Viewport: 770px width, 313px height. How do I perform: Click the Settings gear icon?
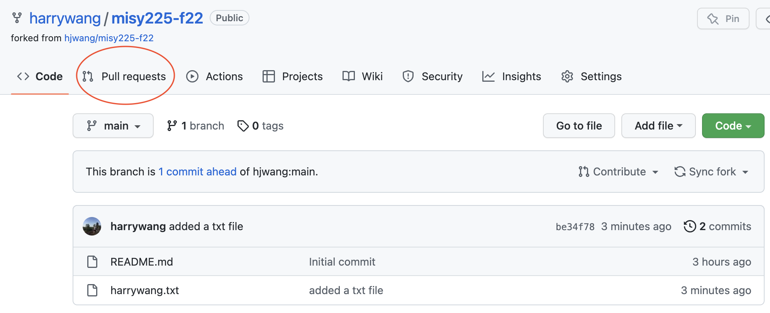tap(567, 76)
